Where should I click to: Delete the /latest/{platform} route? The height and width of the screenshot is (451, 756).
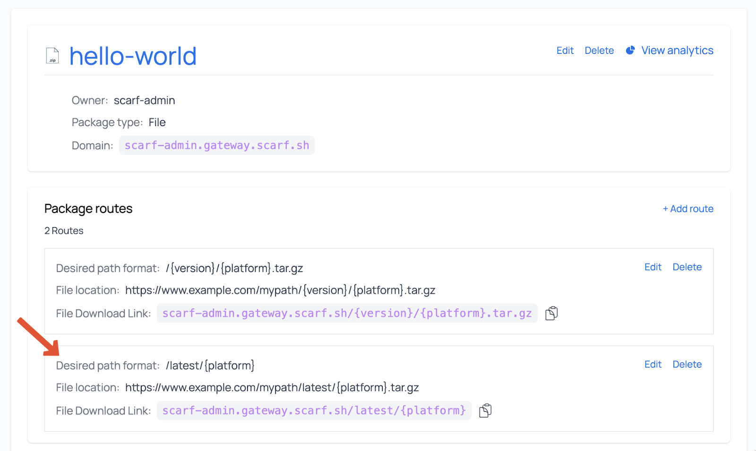coord(687,365)
